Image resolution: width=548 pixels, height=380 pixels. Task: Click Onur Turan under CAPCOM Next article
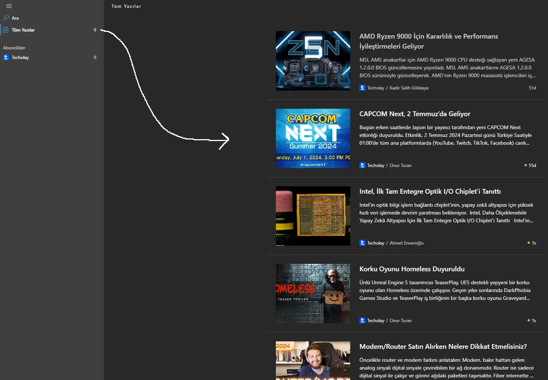point(400,166)
